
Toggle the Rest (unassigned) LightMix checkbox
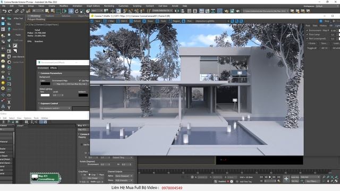pyautogui.click(x=307, y=39)
